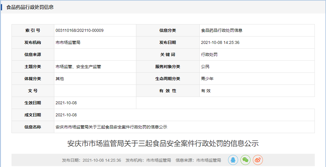Click the 信息来源 label cell in the table
The height and width of the screenshot is (167, 326).
pos(33,54)
